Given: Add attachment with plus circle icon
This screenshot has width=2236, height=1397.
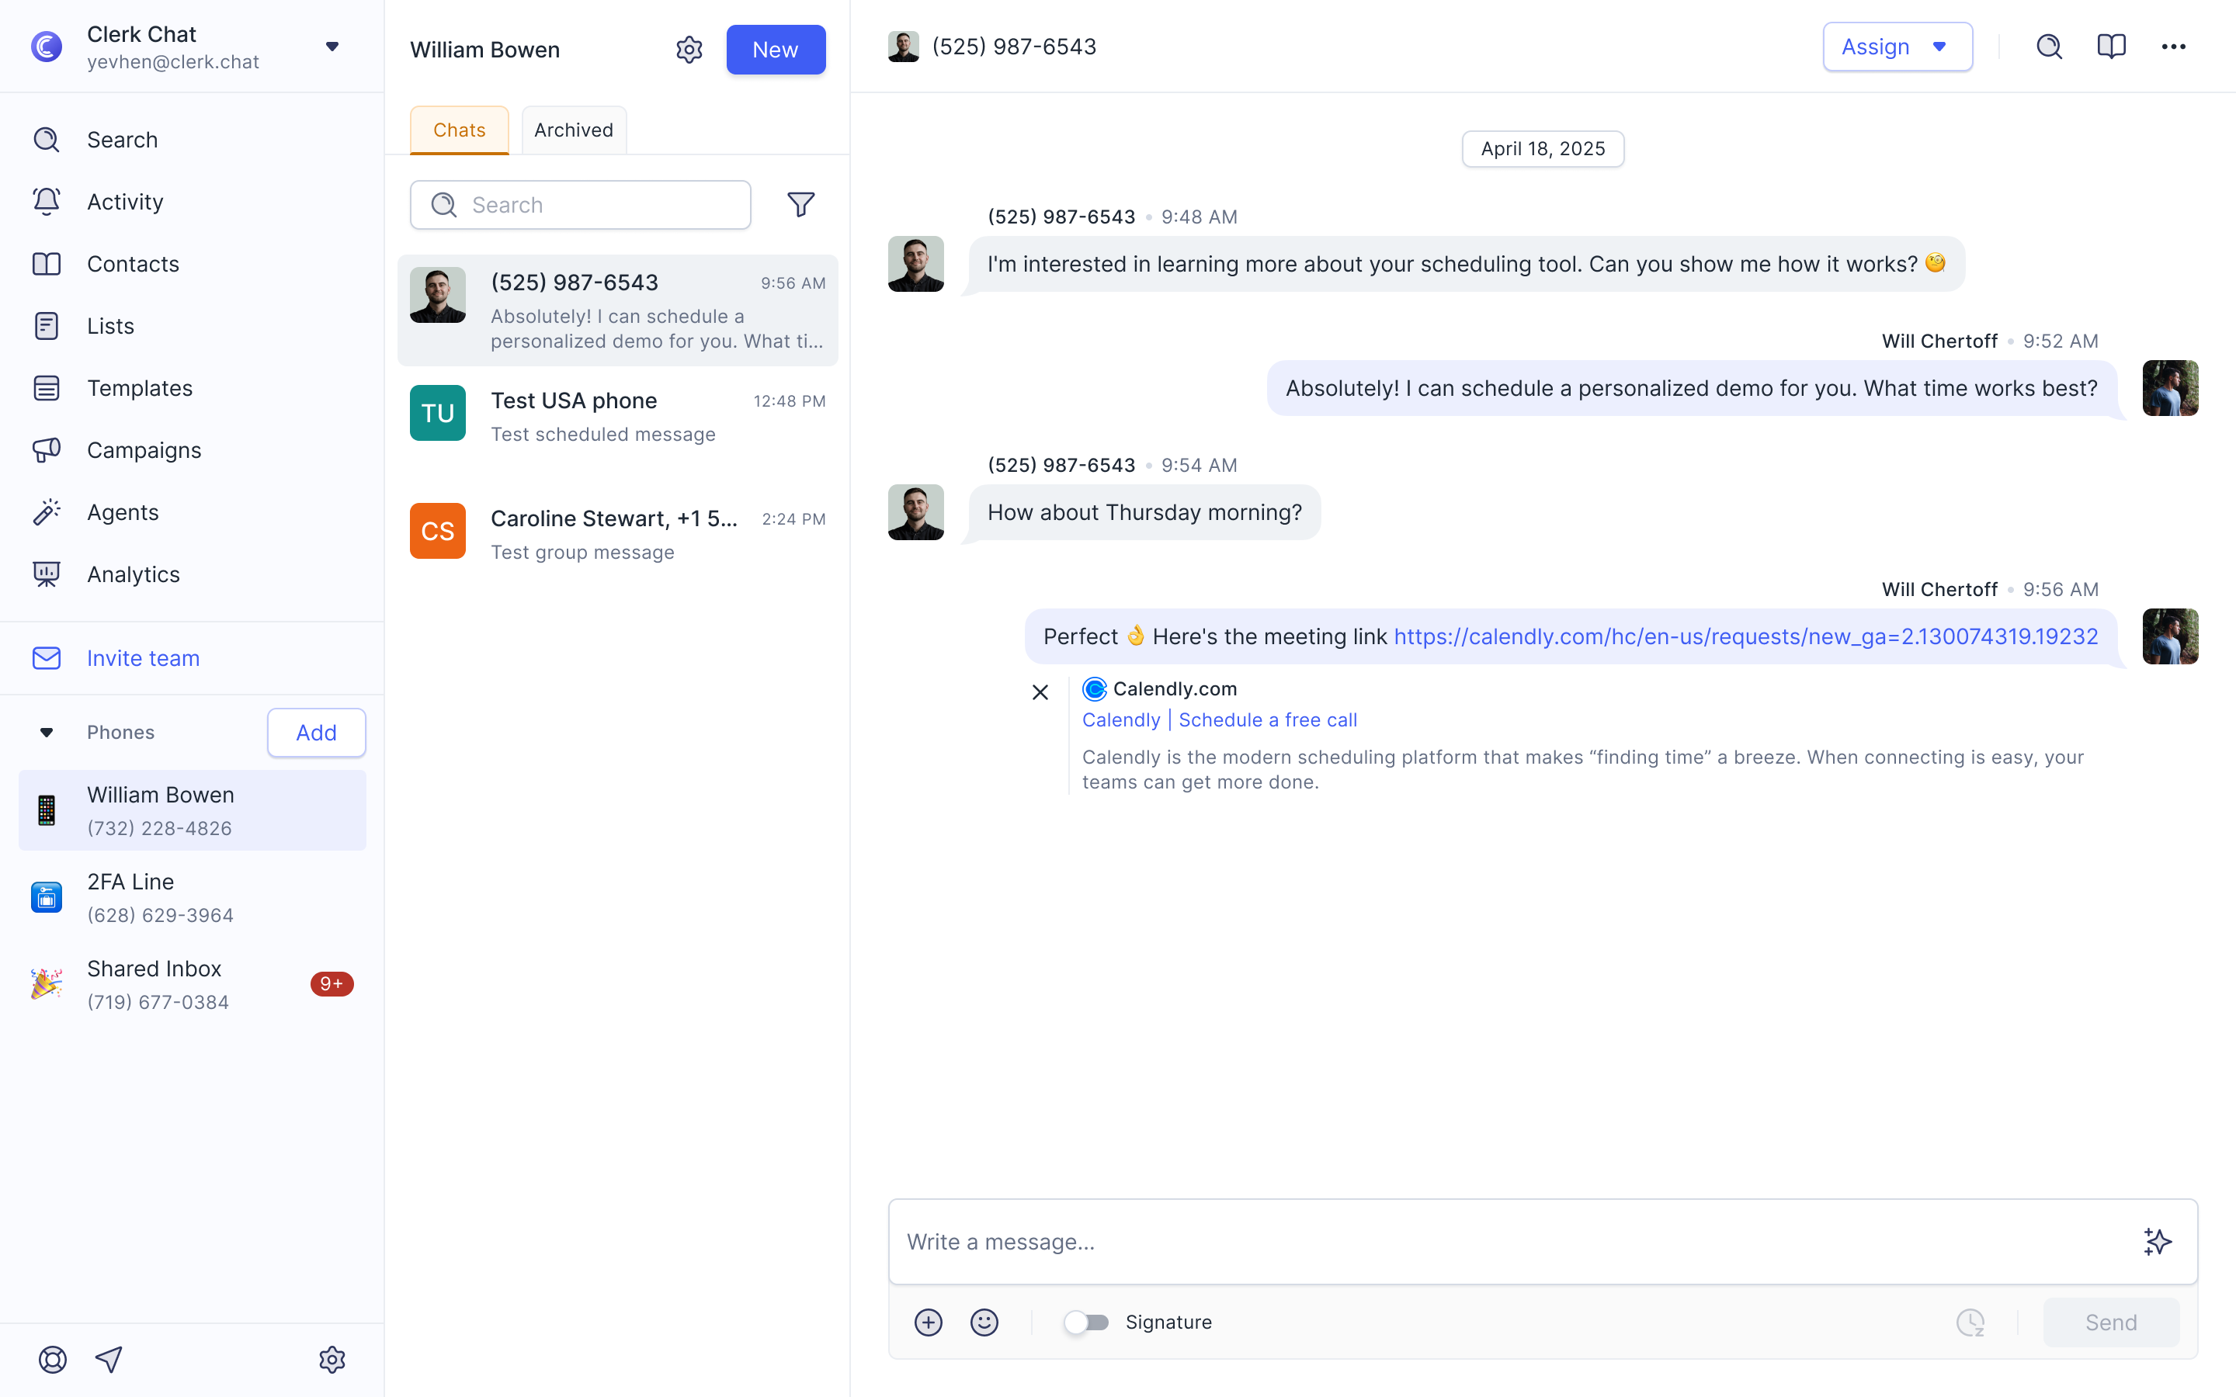Looking at the screenshot, I should 929,1322.
